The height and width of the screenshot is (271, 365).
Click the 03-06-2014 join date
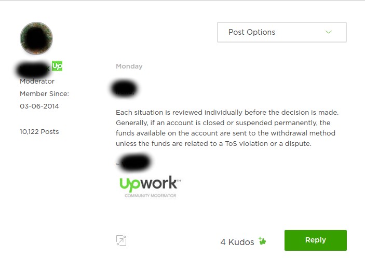[39, 106]
